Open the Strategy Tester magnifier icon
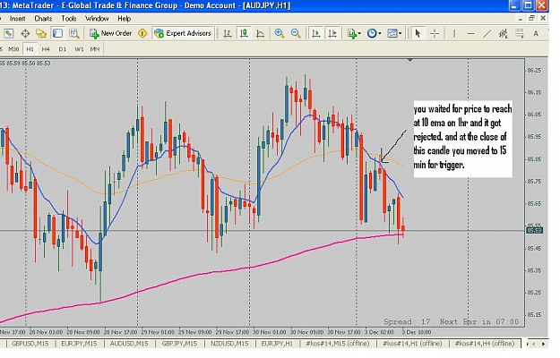This screenshot has width=560, height=358. (x=74, y=33)
